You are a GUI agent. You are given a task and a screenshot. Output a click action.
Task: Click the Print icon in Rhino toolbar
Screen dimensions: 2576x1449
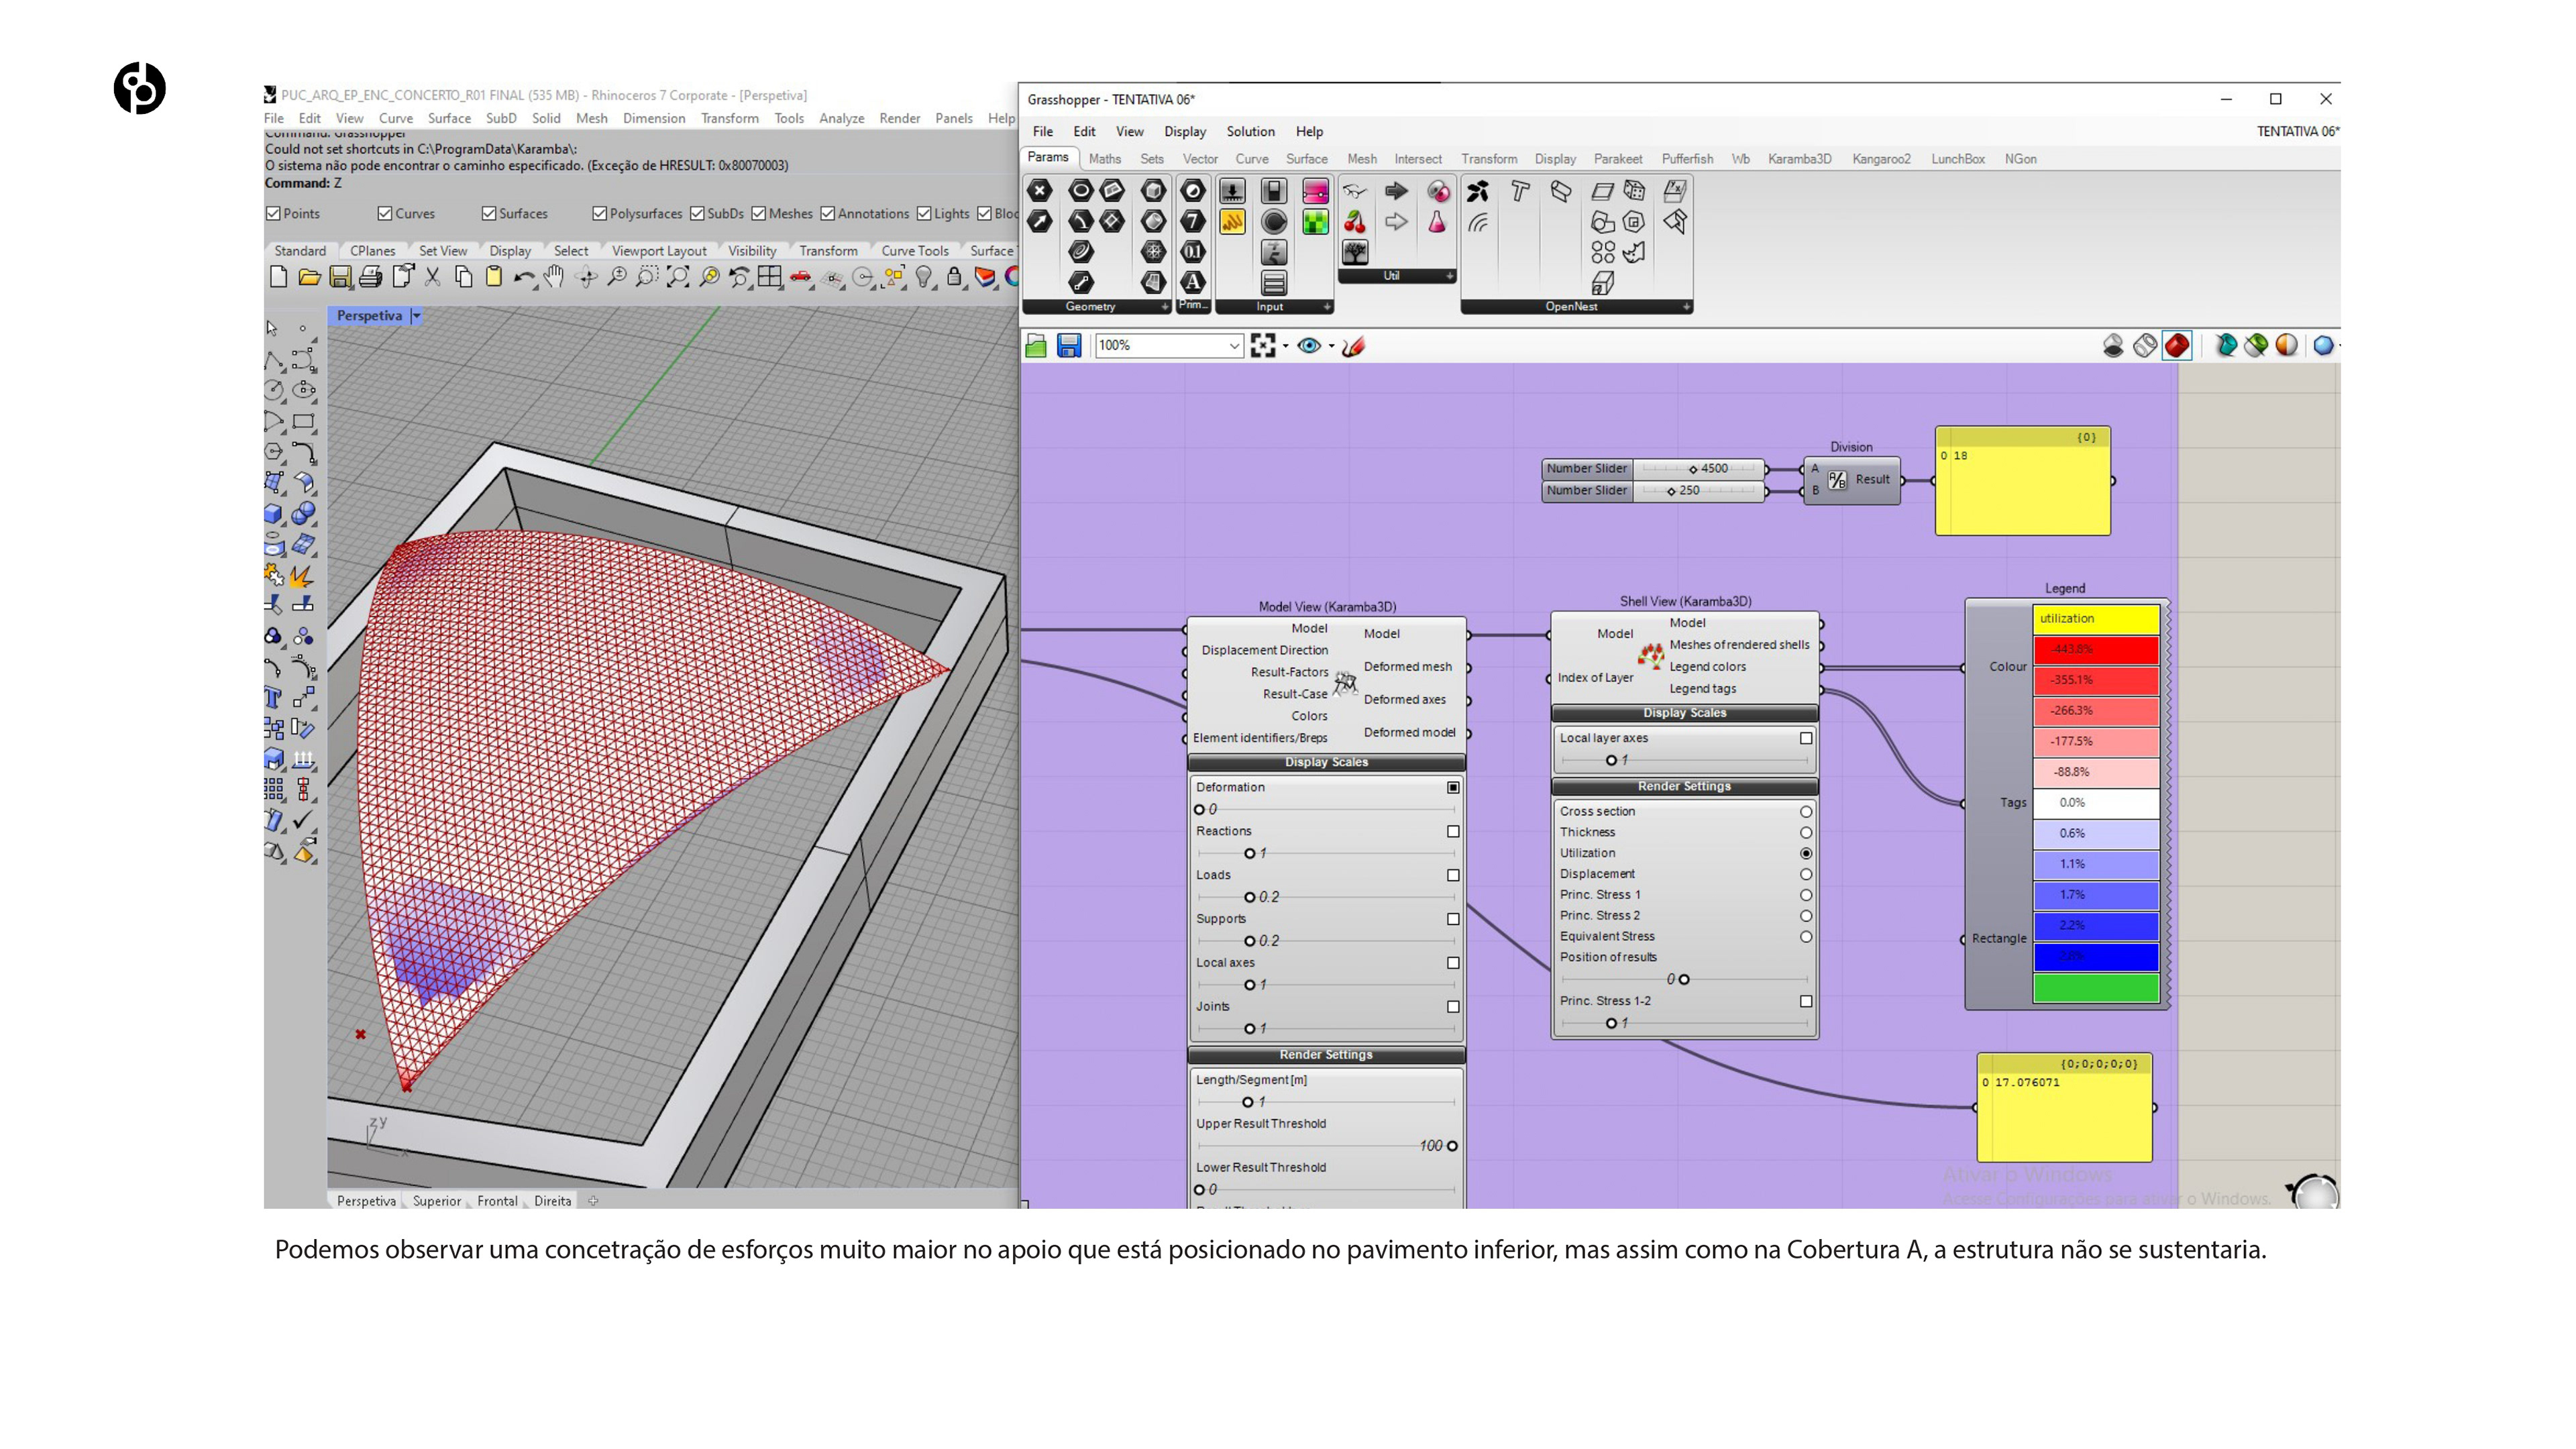click(370, 277)
